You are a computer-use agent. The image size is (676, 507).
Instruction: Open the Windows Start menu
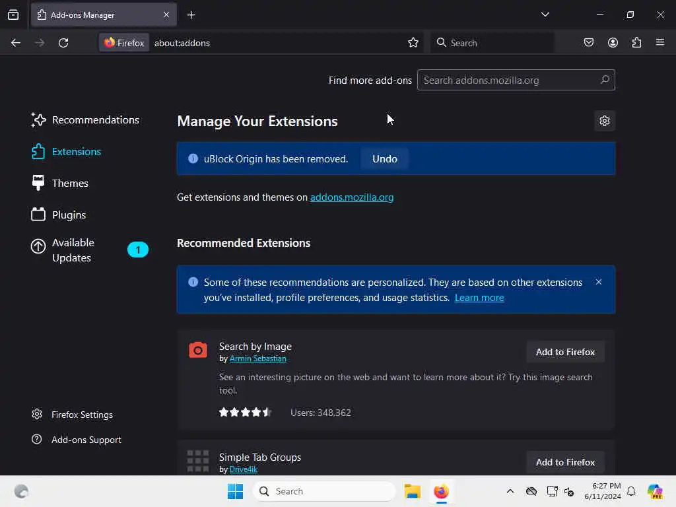pos(236,491)
